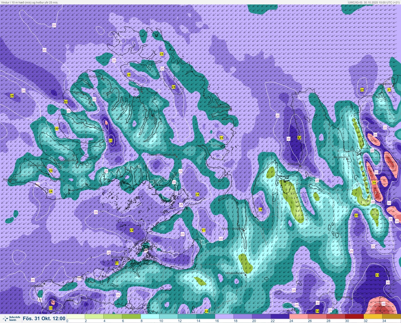Click the Stykkishólmur station label
401x323 pixels.
[120, 257]
